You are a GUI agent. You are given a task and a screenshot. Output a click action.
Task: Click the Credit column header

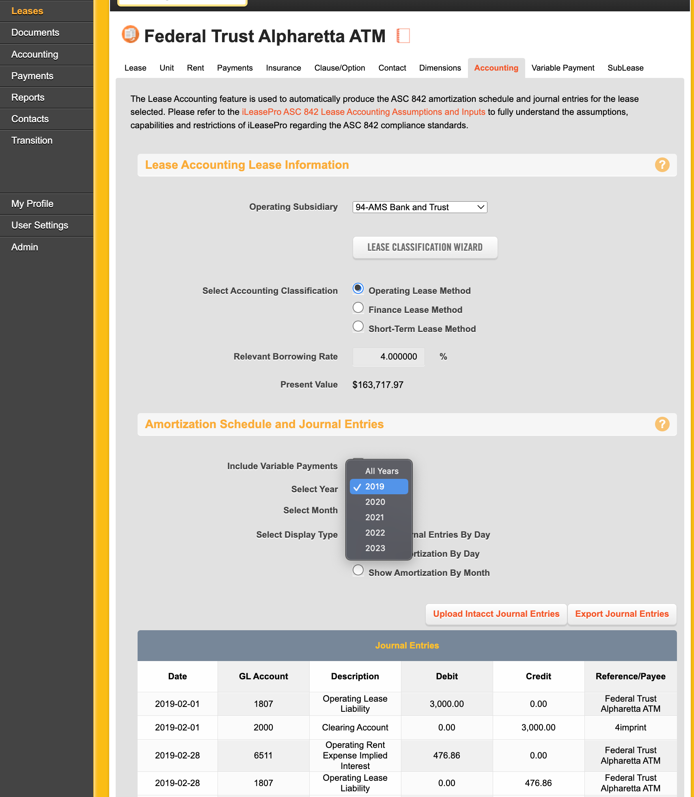click(539, 676)
